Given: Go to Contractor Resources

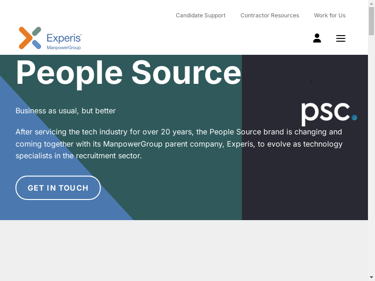Looking at the screenshot, I should click(x=270, y=15).
